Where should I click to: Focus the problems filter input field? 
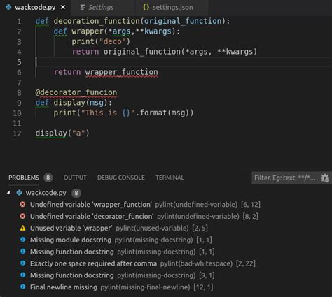[x=286, y=178]
